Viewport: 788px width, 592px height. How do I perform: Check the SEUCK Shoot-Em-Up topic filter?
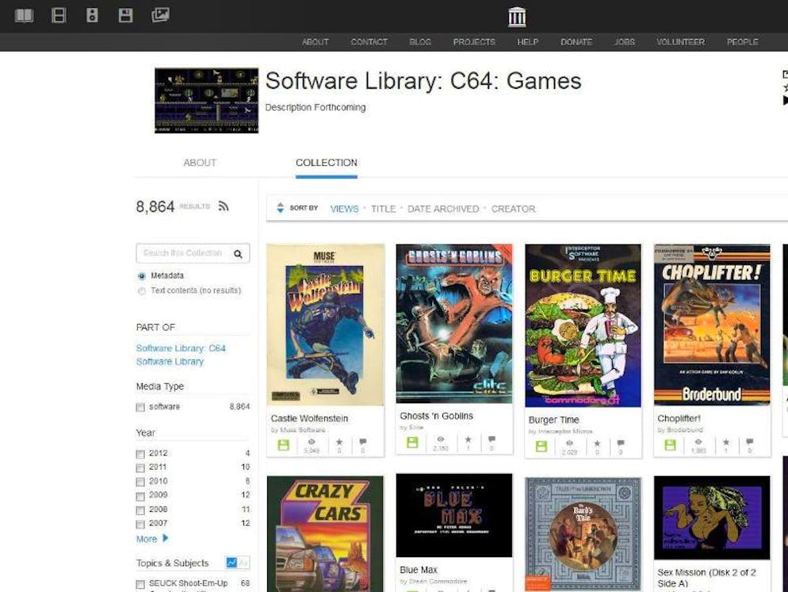140,584
